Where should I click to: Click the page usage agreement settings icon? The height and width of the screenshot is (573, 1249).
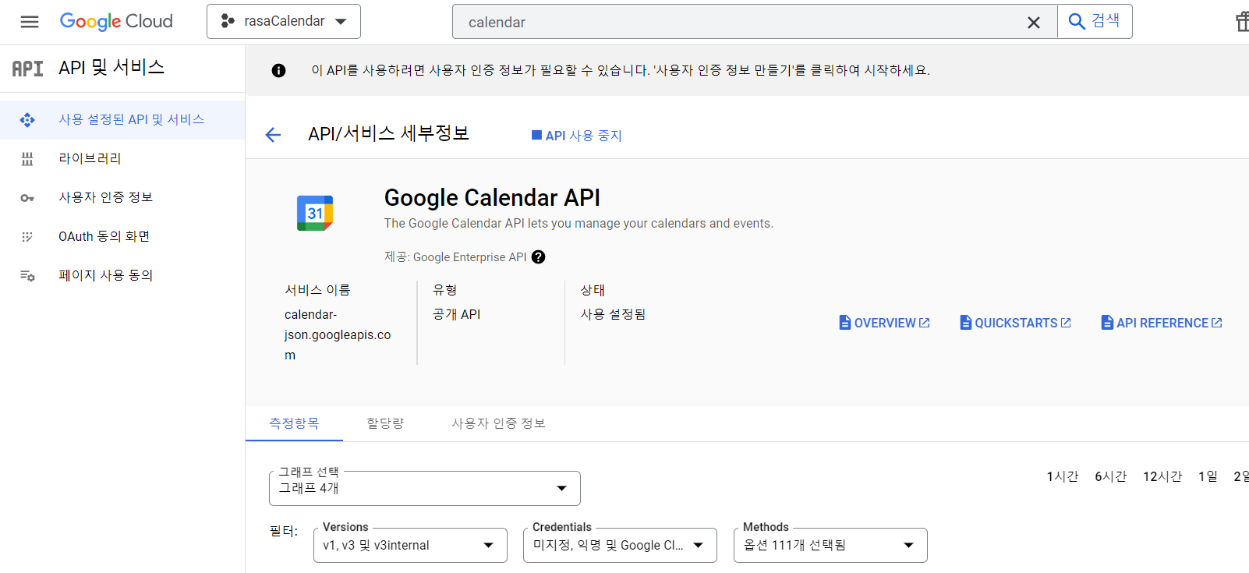(27, 276)
